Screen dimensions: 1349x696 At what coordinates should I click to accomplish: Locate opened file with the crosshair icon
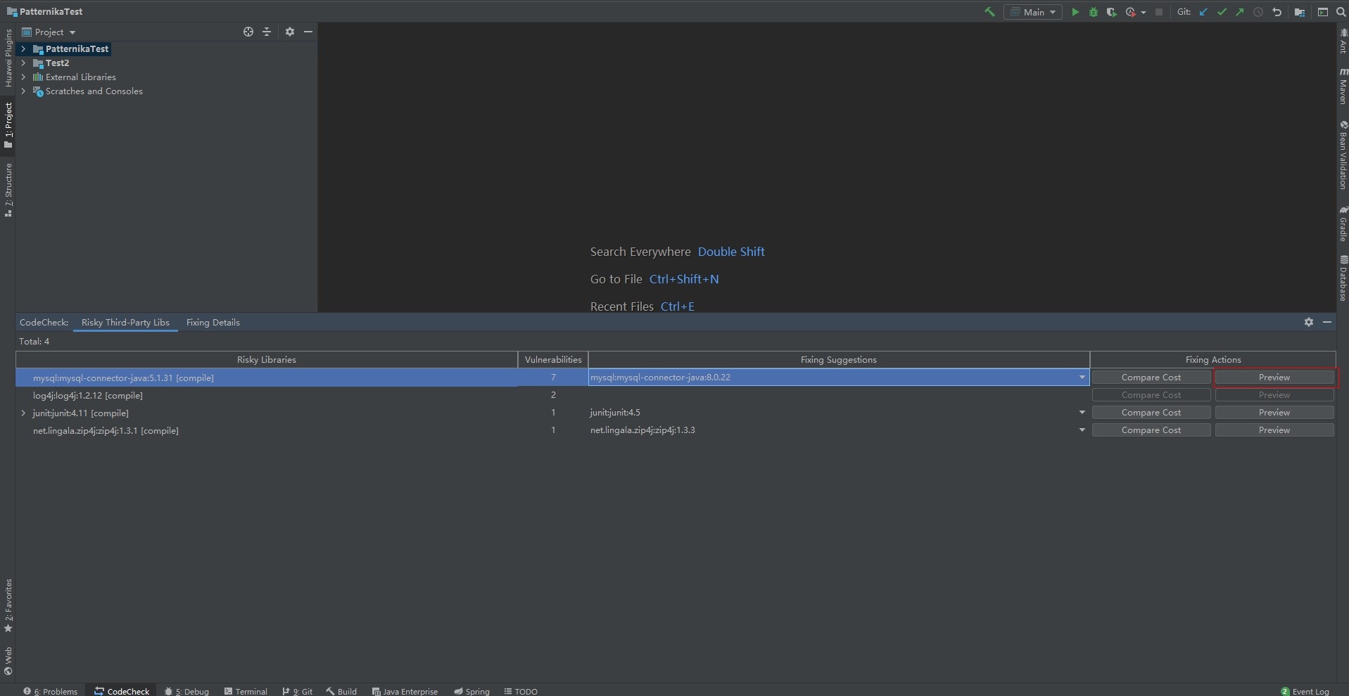[248, 32]
